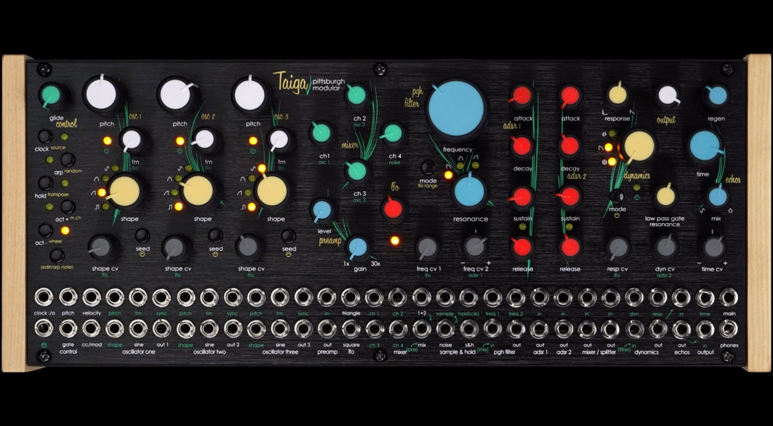Click the main output jack
The width and height of the screenshot is (773, 426).
pyautogui.click(x=728, y=297)
